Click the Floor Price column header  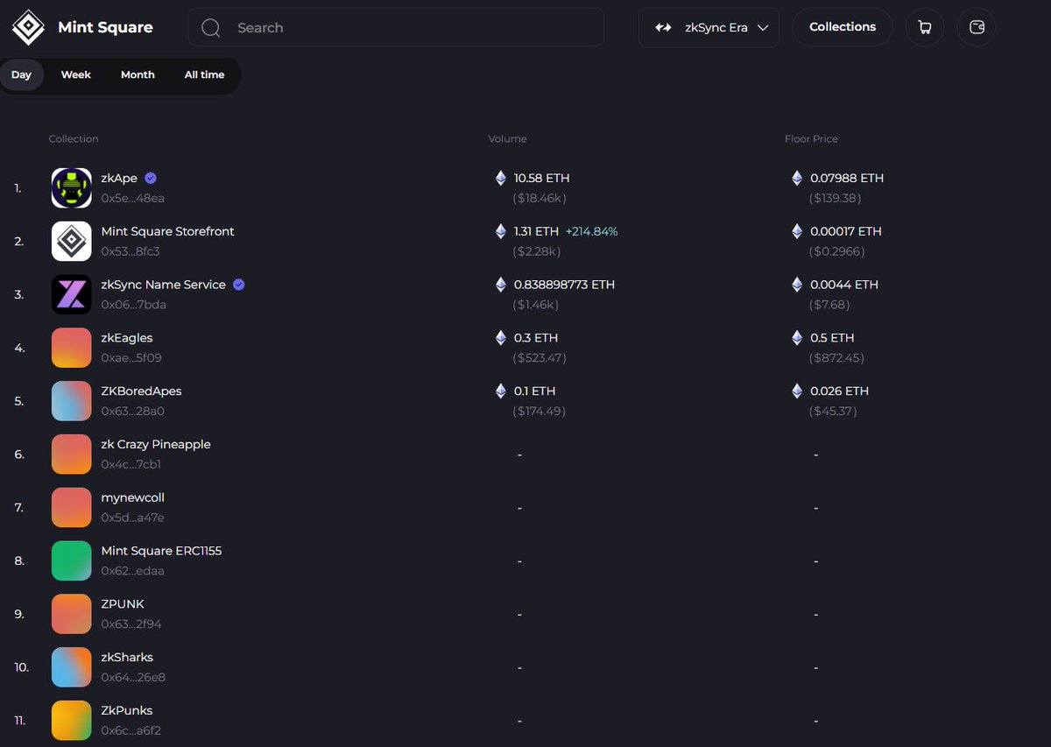tap(811, 139)
